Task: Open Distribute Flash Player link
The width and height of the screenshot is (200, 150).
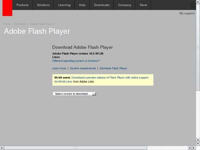Action: [x=113, y=68]
